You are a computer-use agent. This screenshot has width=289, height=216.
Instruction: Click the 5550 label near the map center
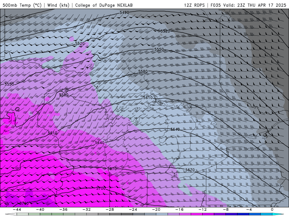159,49
